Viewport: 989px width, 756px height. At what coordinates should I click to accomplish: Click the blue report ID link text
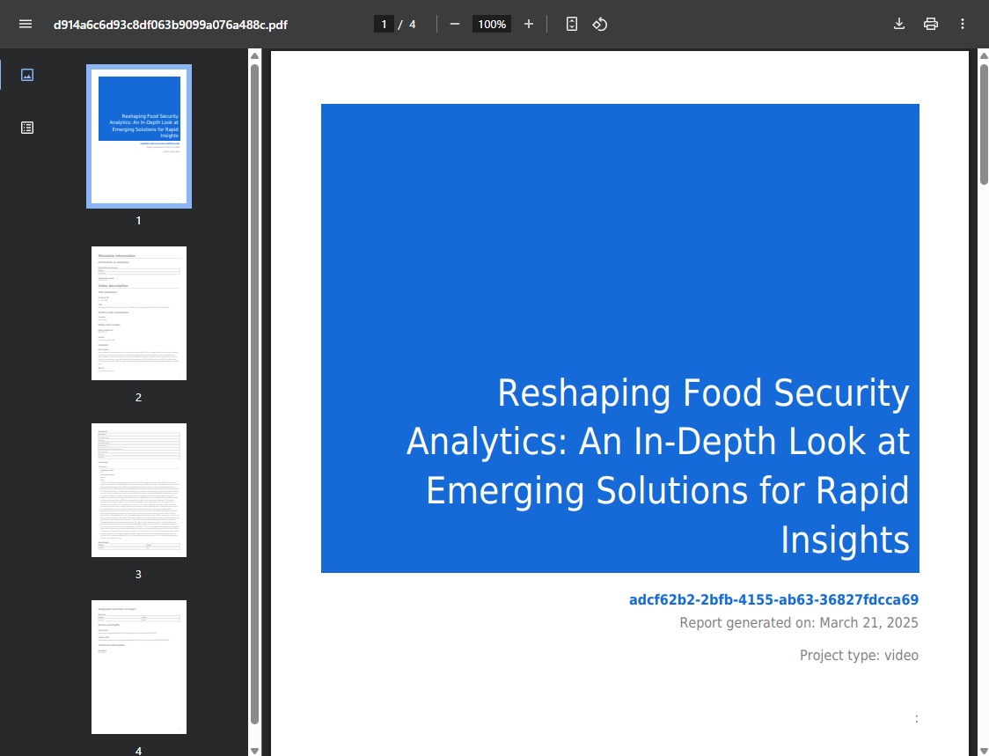click(773, 600)
